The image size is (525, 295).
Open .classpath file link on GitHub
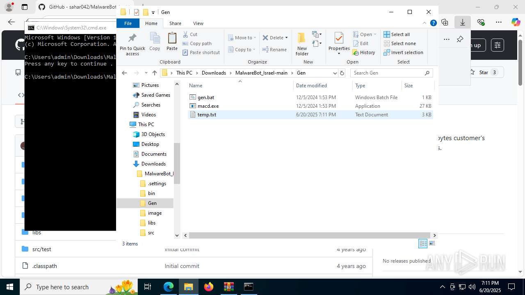click(45, 266)
